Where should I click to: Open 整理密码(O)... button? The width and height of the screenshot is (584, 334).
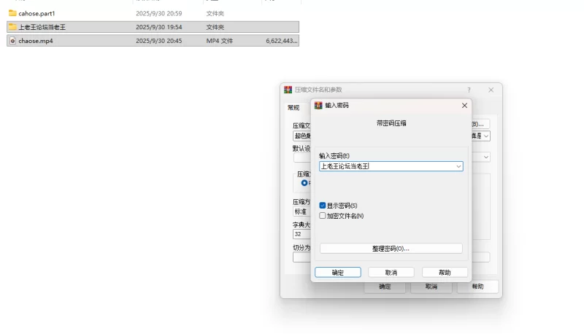pos(391,249)
